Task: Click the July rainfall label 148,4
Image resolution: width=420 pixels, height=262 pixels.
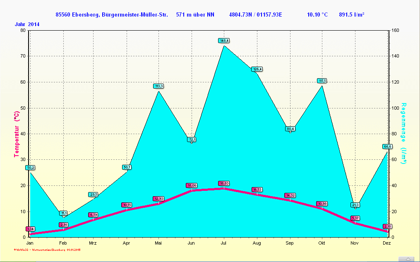Action: pos(224,41)
